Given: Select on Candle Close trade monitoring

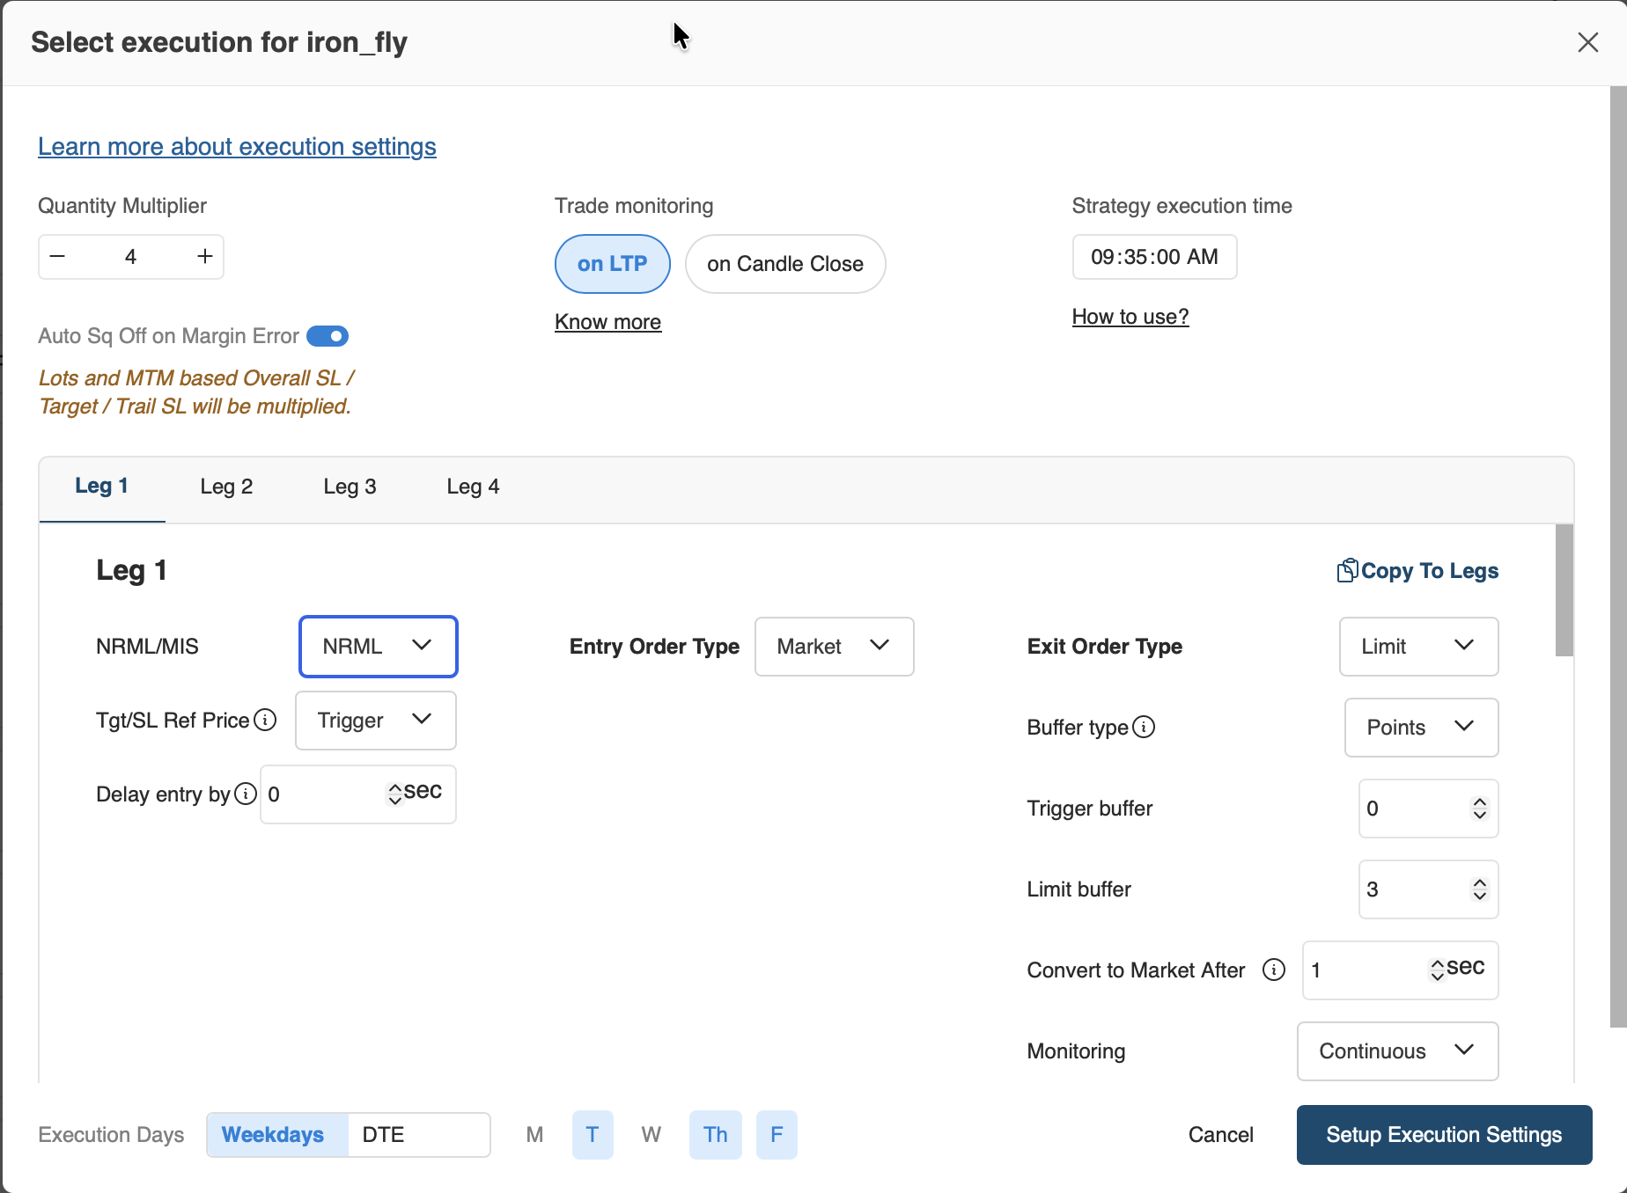Looking at the screenshot, I should (784, 264).
